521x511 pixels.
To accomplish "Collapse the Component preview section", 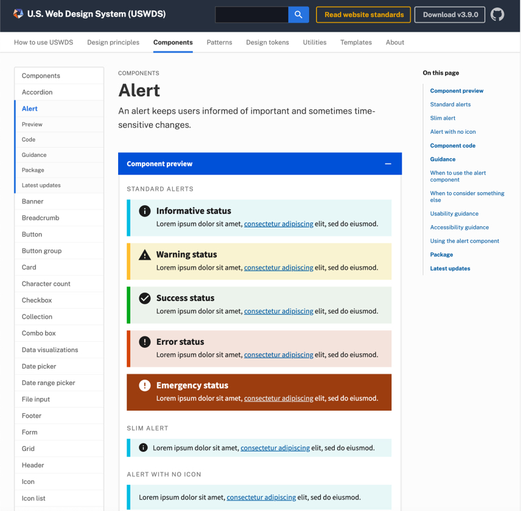I will tap(388, 164).
